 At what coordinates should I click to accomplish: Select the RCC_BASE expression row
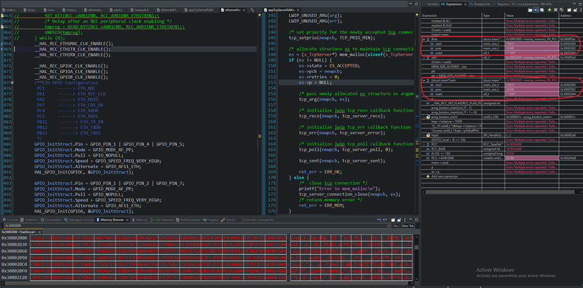tap(502, 149)
